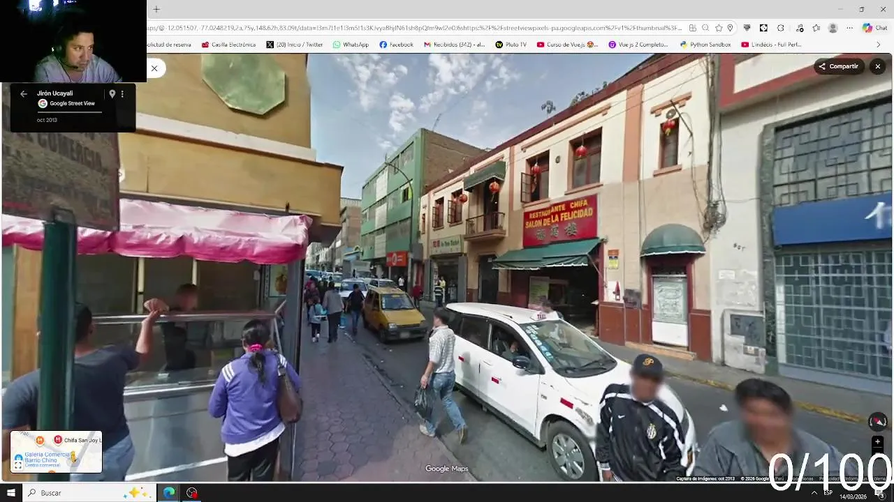Open the Python Sandbox bookmark
Image resolution: width=894 pixels, height=502 pixels.
click(705, 45)
